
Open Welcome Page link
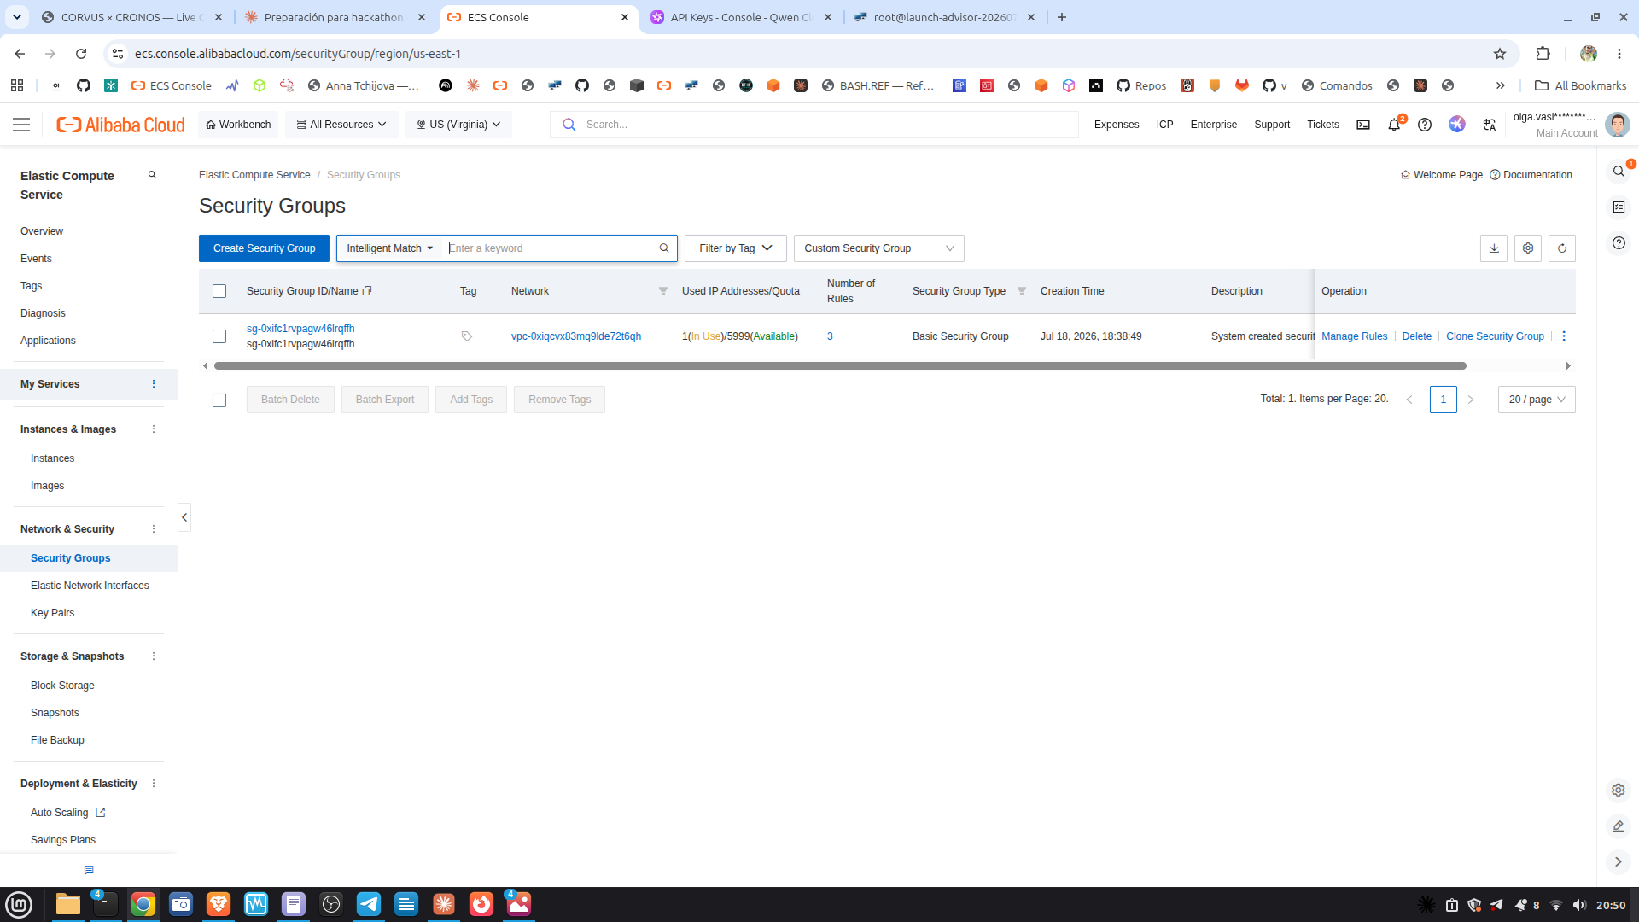point(1442,175)
